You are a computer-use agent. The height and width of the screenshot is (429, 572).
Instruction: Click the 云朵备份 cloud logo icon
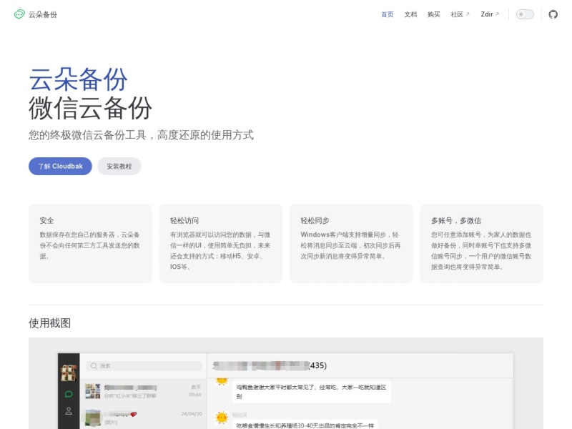[x=19, y=14]
